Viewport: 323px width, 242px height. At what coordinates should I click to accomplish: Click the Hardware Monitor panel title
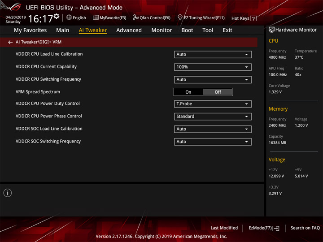click(x=296, y=30)
